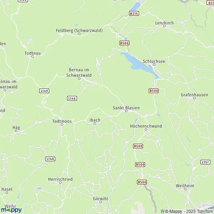Screen dimensions: 214x214
Task: Click the L157 road shield
Action: pos(205,162)
